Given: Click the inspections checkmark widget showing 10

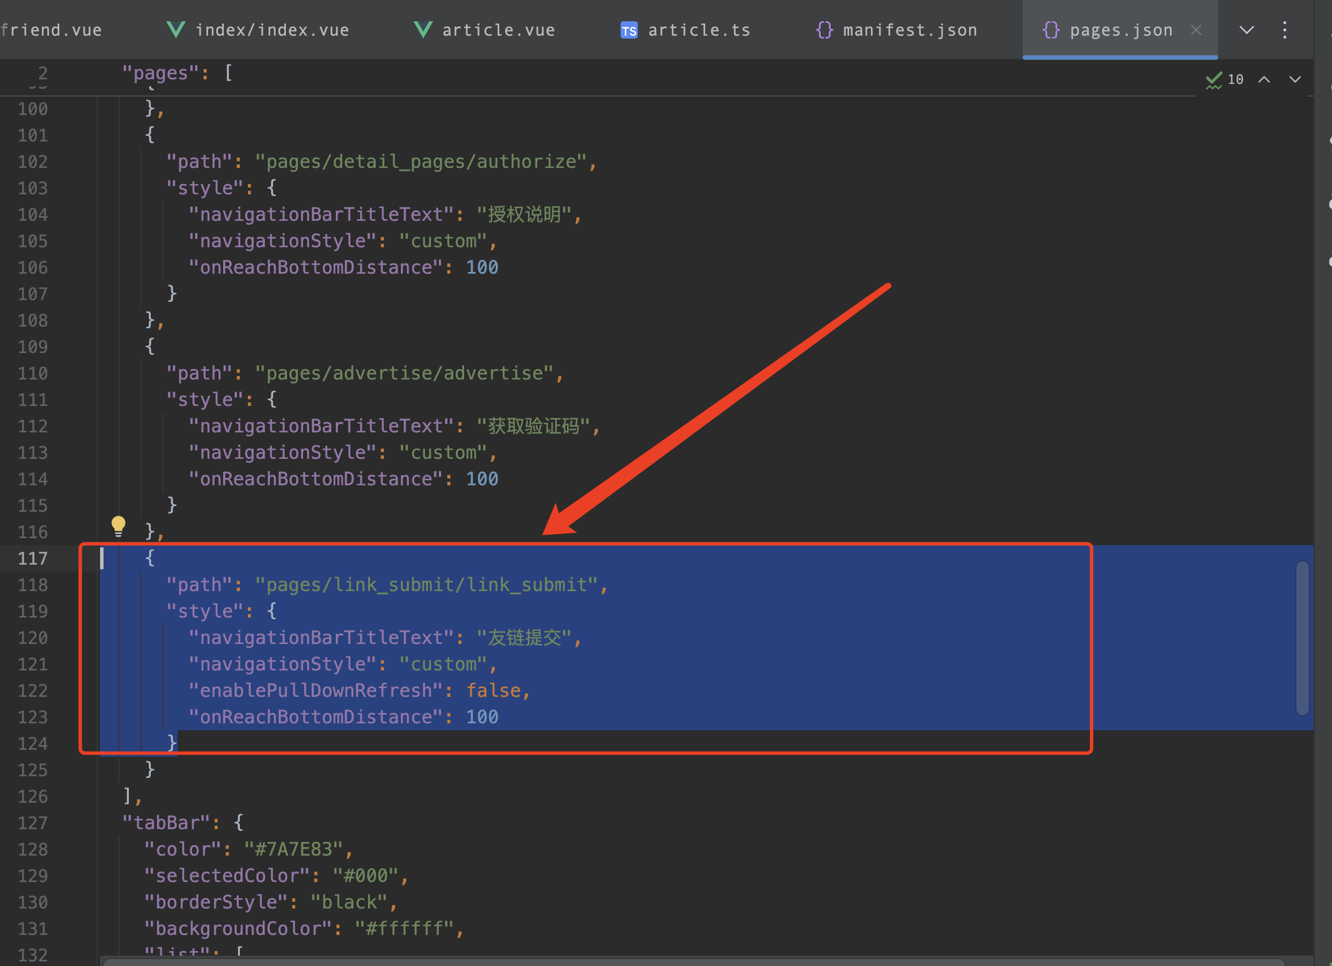Looking at the screenshot, I should 1224,79.
